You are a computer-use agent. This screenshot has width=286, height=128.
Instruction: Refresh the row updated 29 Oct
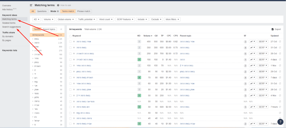click(280, 72)
